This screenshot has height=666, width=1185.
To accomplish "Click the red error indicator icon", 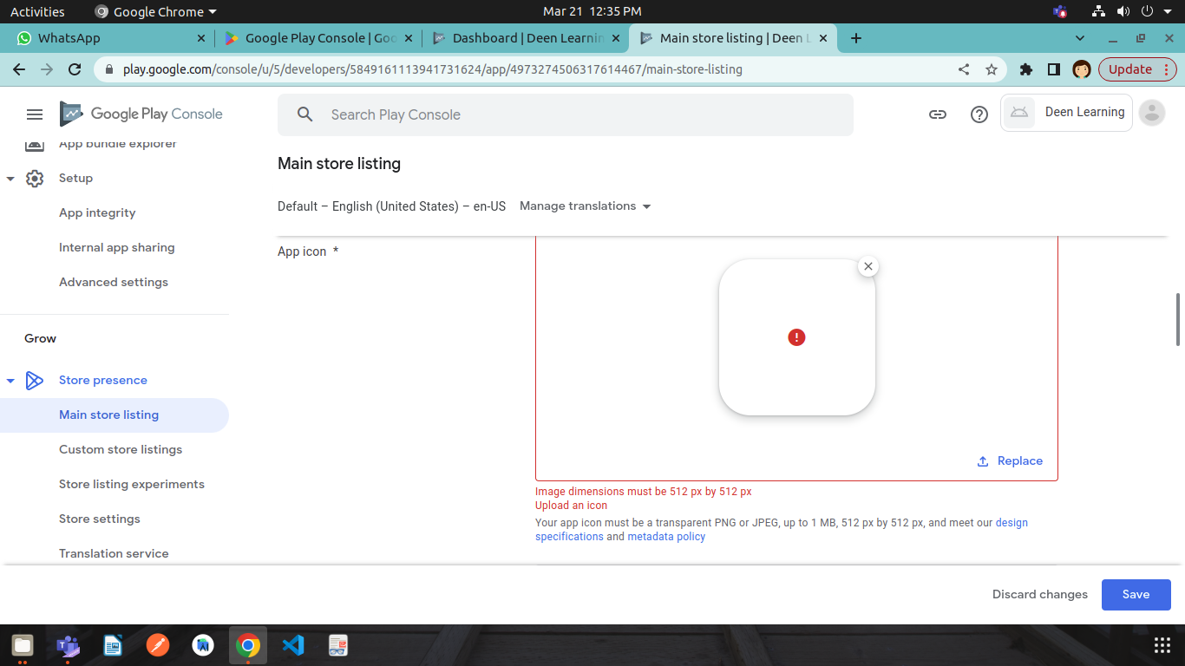I will pos(796,337).
